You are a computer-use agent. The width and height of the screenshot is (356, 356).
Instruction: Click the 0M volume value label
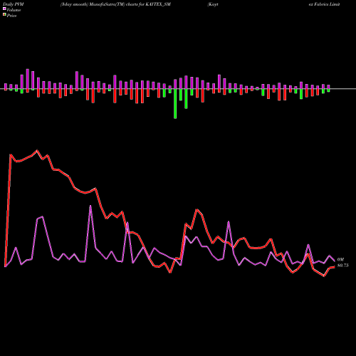[340, 260]
